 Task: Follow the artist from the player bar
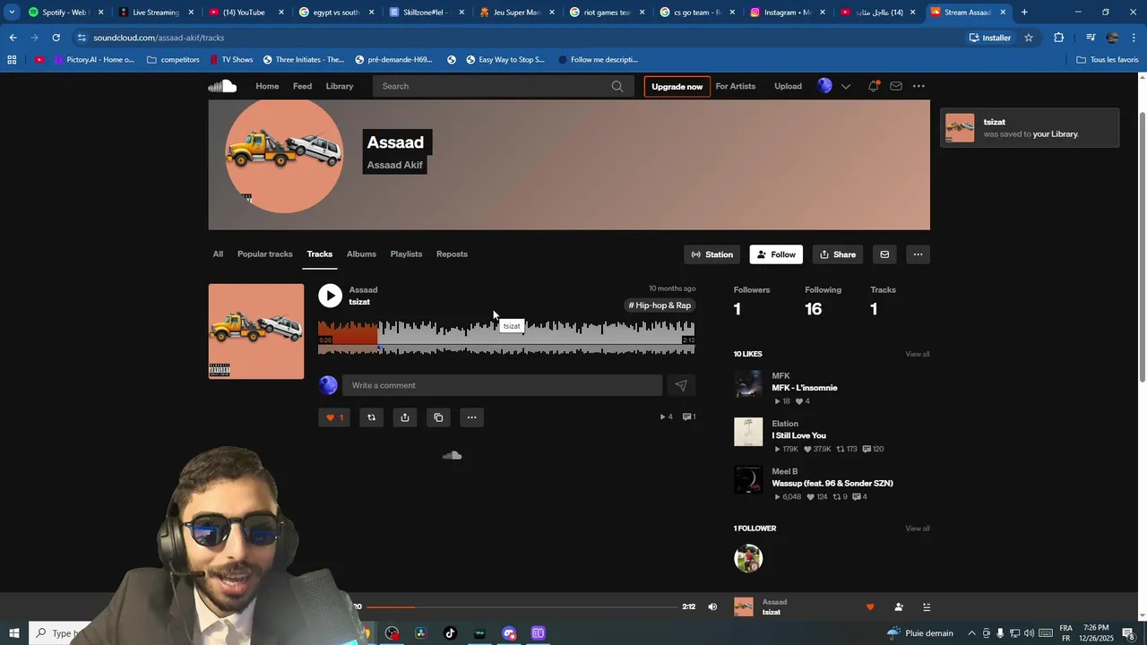(x=898, y=607)
